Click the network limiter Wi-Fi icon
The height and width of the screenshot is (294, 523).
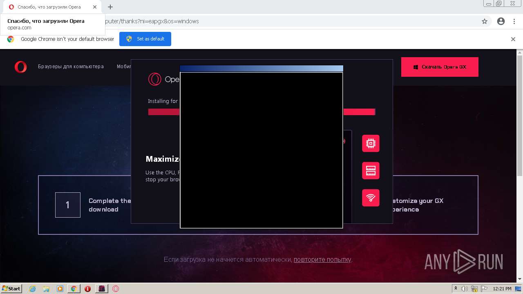click(371, 198)
